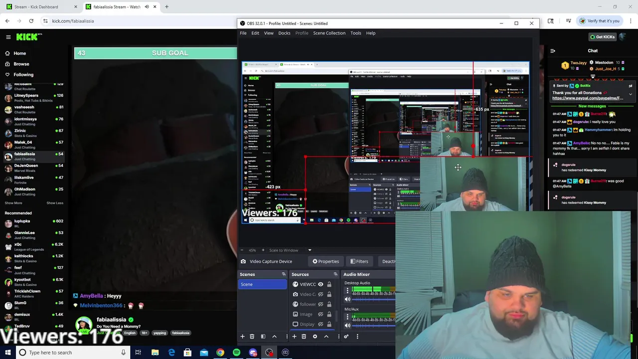The image size is (638, 359).
Task: Open Spotify from the taskbar
Action: click(236, 353)
